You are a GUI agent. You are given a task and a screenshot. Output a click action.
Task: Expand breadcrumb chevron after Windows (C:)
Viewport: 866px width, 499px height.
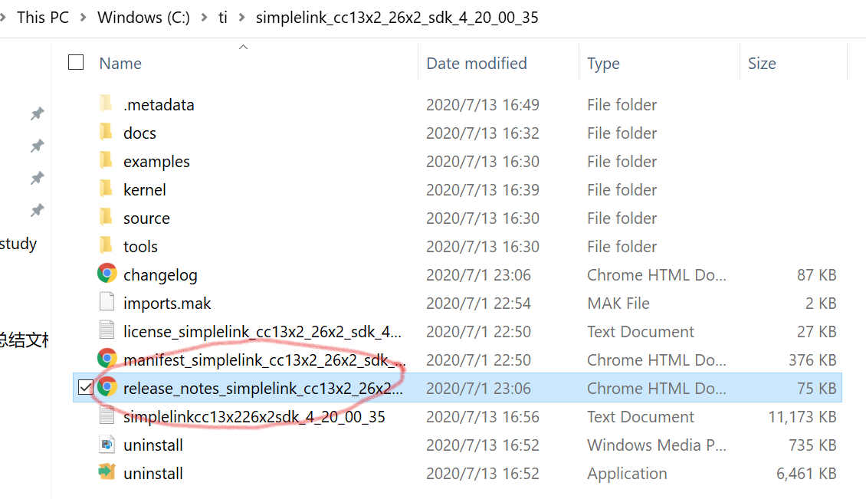(204, 17)
